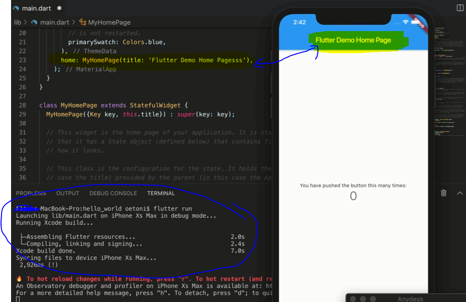Maximize panel with the chevron-up icon
466x302 pixels.
coord(460,193)
